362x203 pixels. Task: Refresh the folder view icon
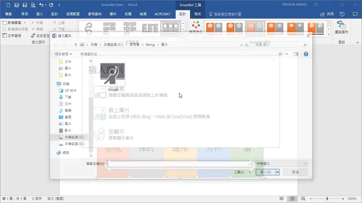(247, 45)
